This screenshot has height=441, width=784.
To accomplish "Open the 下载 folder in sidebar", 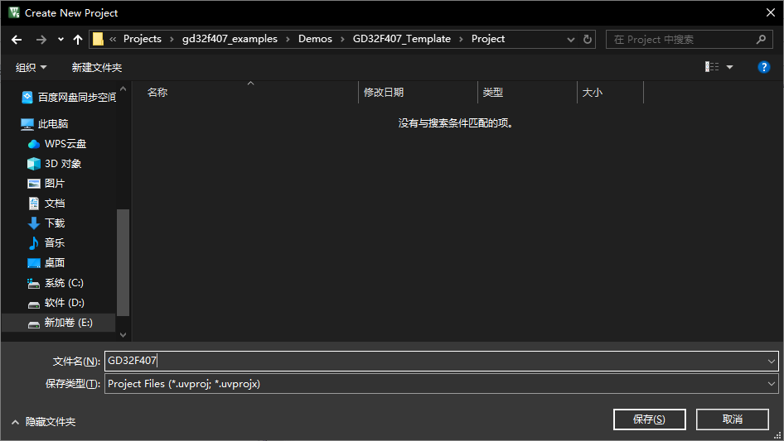I will [46, 223].
